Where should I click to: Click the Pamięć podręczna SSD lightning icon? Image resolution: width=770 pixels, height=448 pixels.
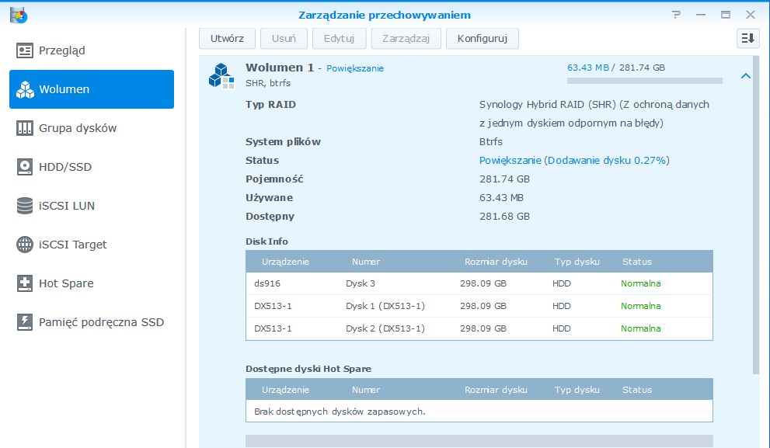(25, 322)
